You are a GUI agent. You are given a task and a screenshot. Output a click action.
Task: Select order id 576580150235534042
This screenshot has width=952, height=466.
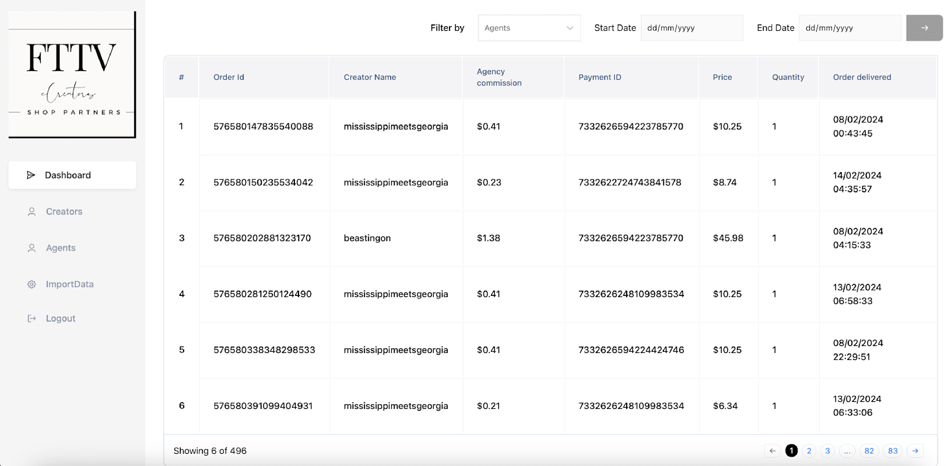click(x=263, y=182)
